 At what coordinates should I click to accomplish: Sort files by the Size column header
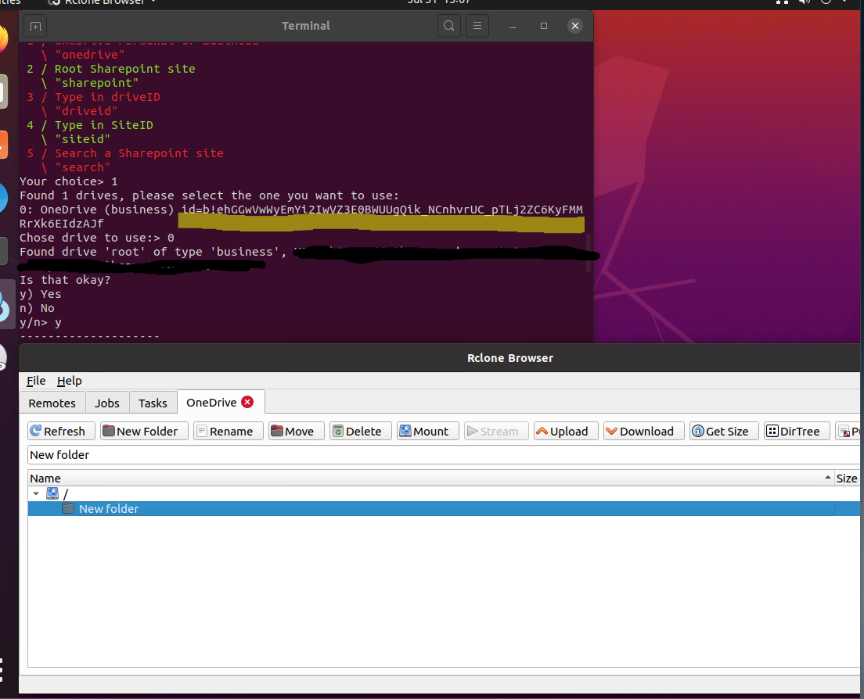point(847,479)
